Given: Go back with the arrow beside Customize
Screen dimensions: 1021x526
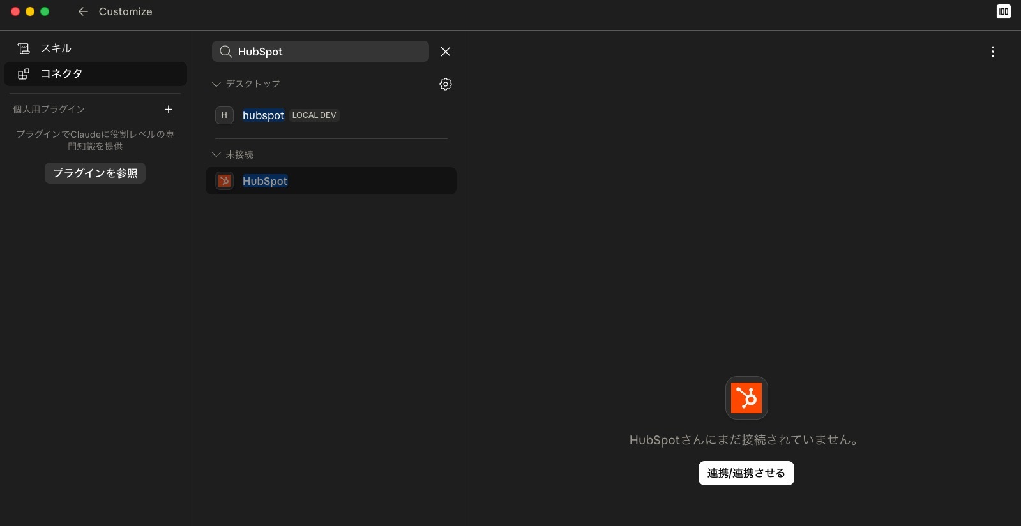Looking at the screenshot, I should click(83, 11).
